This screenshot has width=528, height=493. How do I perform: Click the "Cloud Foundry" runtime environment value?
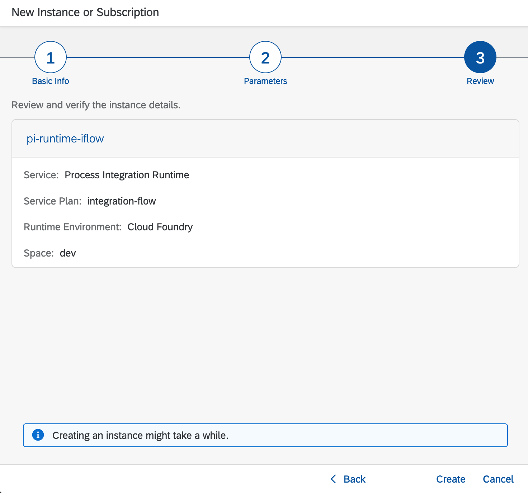[160, 227]
